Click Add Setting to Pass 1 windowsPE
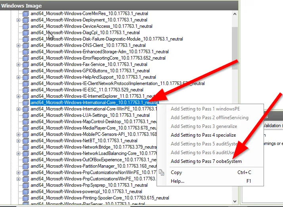Viewport: 283px width, 207px height. 205,109
